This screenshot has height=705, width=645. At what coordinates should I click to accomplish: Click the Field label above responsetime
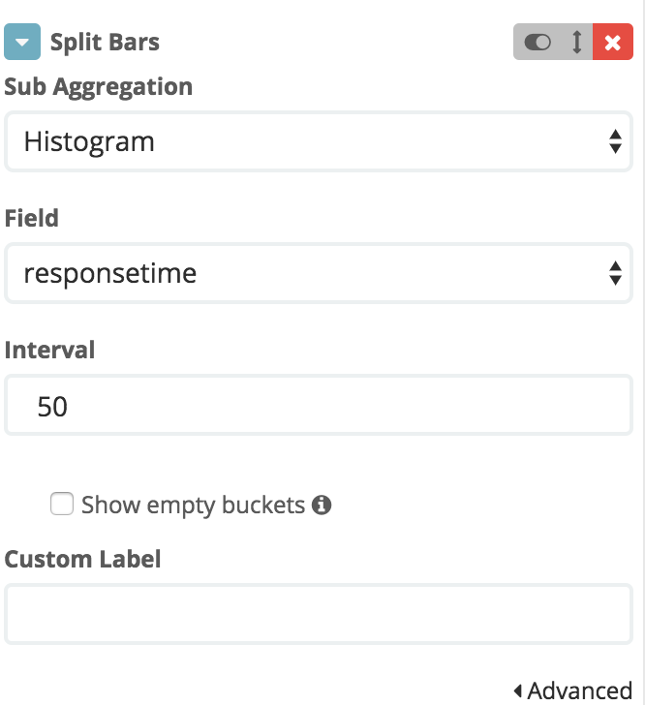click(32, 218)
